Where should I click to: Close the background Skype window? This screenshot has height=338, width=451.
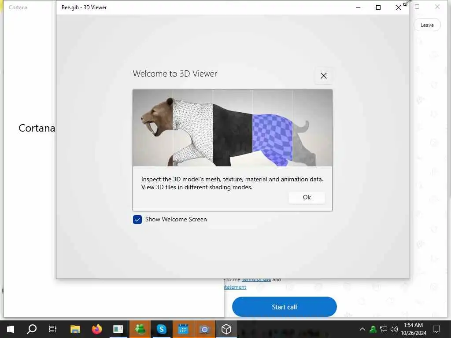pyautogui.click(x=437, y=7)
